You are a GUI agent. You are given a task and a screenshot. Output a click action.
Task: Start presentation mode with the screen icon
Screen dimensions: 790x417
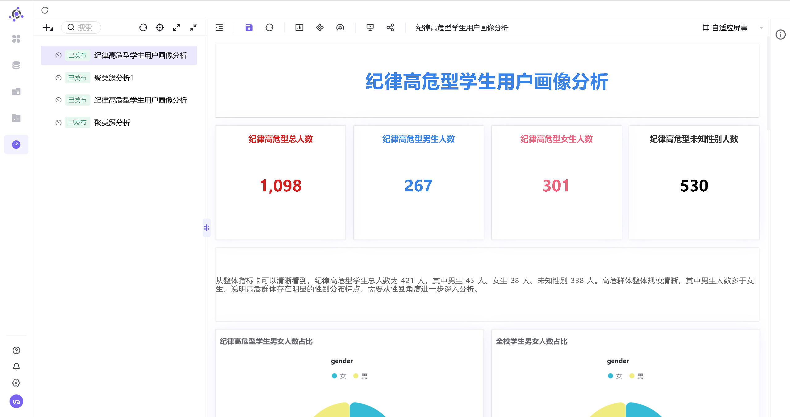coord(370,27)
